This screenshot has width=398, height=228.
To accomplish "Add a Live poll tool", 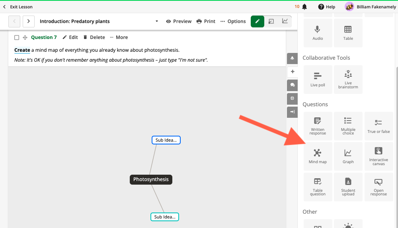I will pyautogui.click(x=318, y=80).
